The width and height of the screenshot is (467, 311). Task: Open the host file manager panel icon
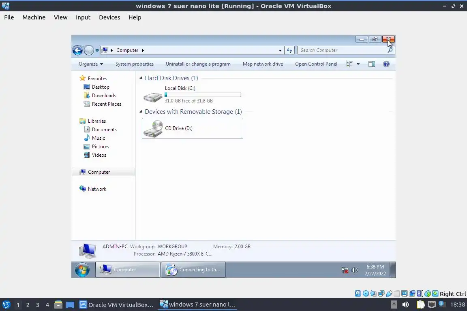point(58,305)
